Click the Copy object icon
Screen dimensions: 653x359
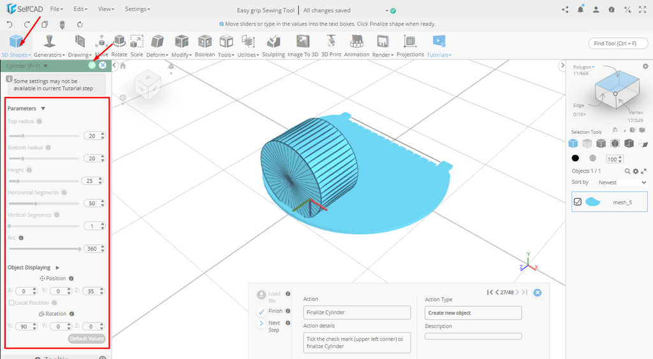coord(45,25)
